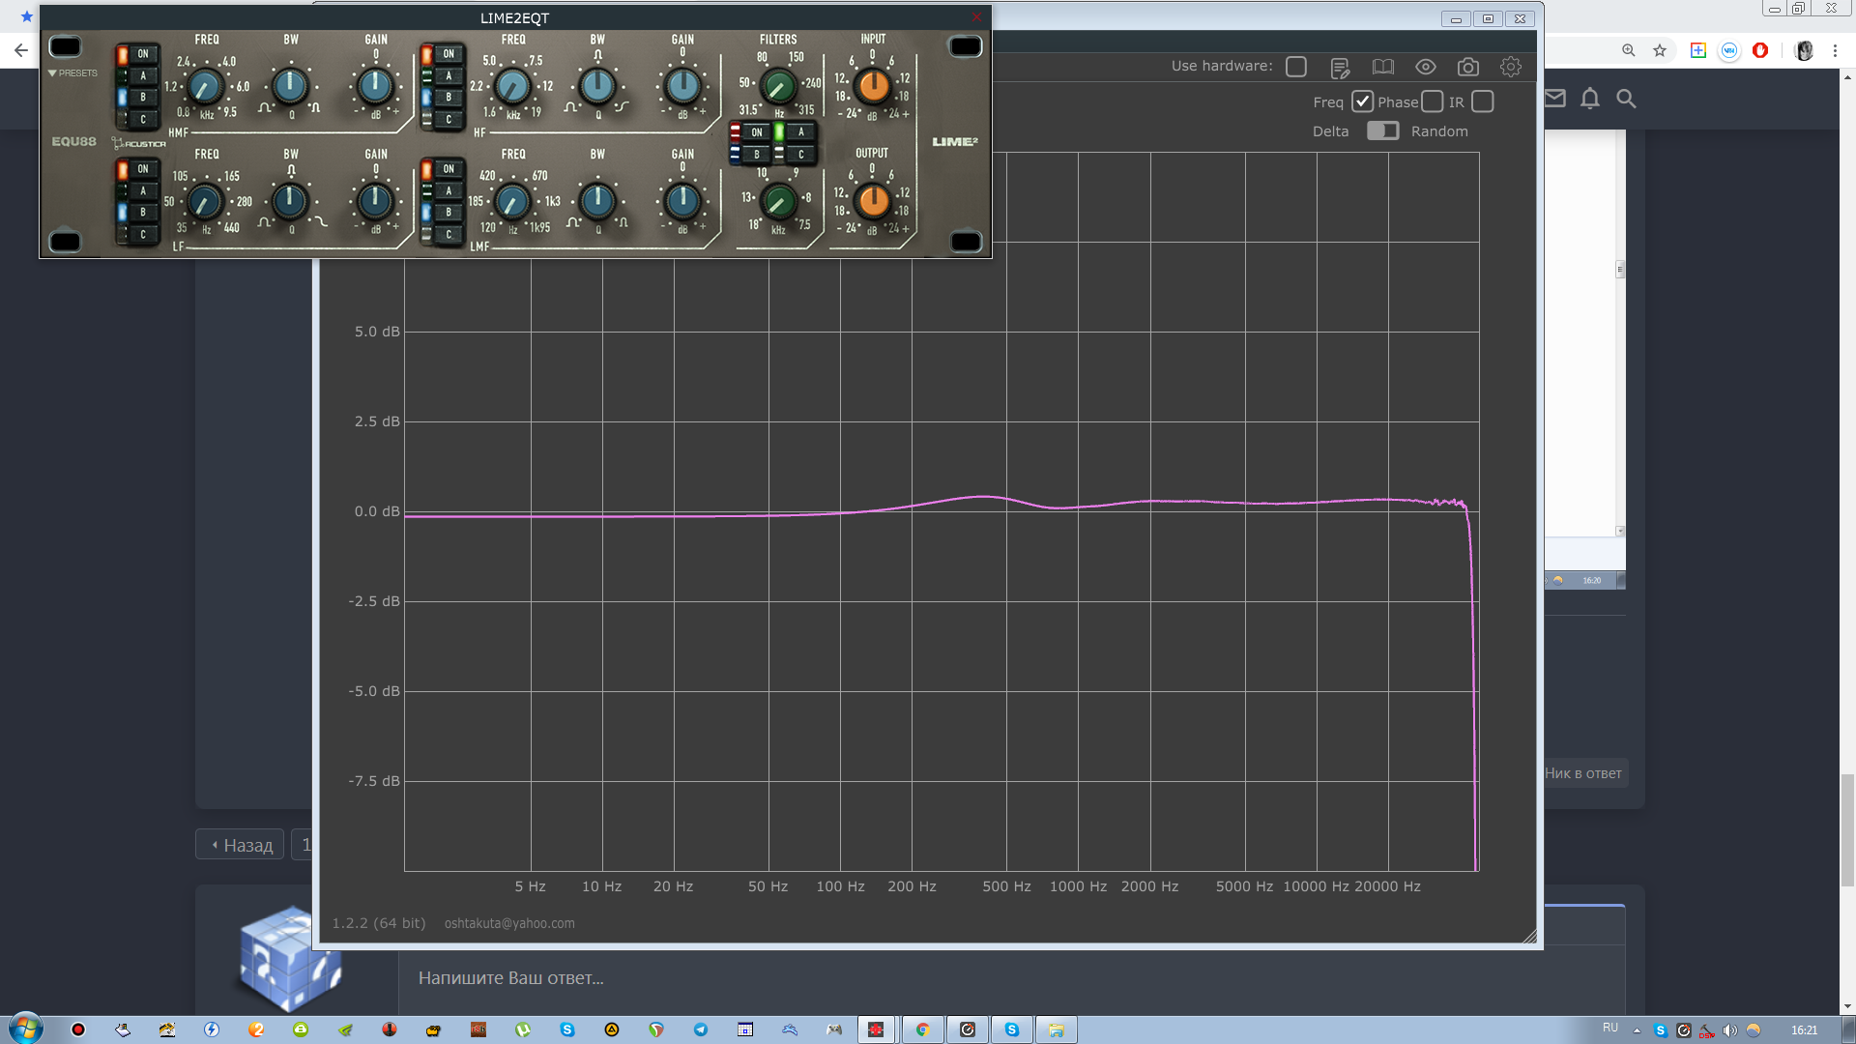1856x1044 pixels.
Task: Click the high-pass filter Hz knob
Action: 779,87
